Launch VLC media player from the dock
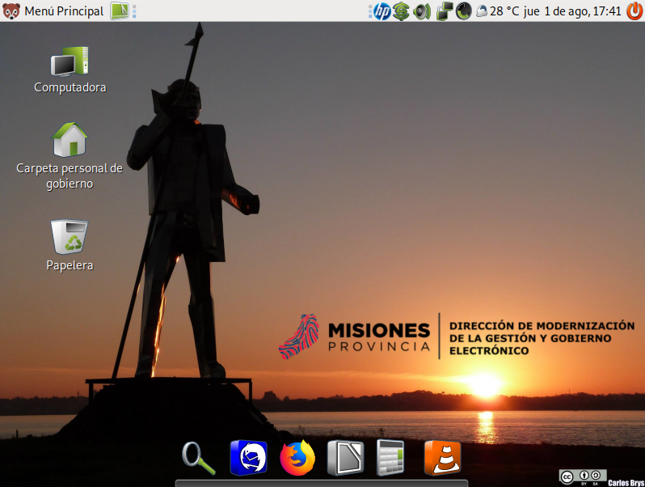 point(443,458)
